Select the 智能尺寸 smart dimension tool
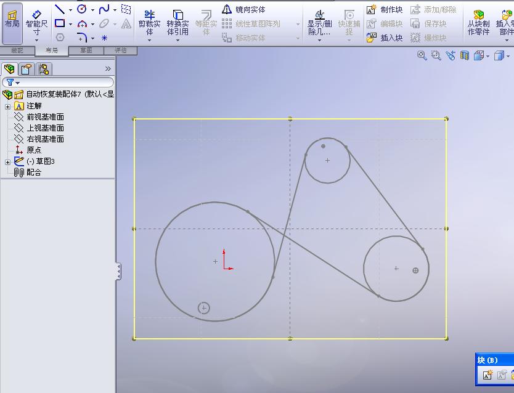The image size is (514, 393). click(x=36, y=23)
